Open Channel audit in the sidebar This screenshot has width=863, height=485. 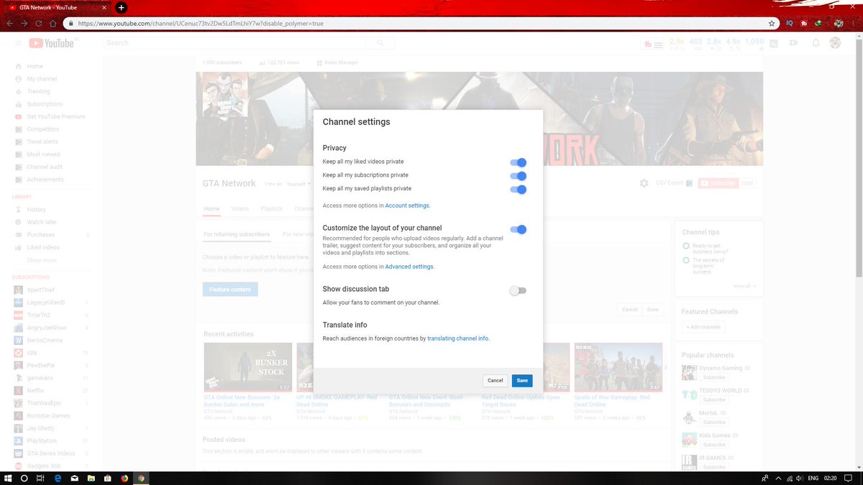click(x=45, y=167)
